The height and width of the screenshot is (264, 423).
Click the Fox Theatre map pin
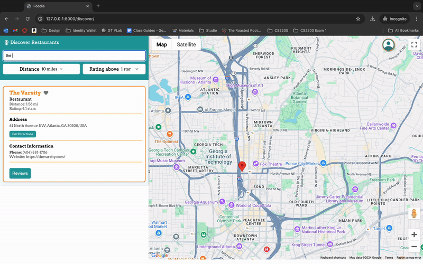point(255,164)
